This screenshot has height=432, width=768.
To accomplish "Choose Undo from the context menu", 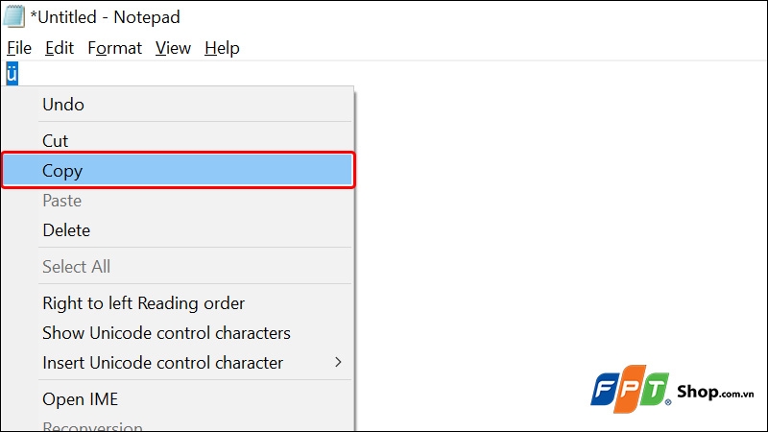I will coord(63,105).
